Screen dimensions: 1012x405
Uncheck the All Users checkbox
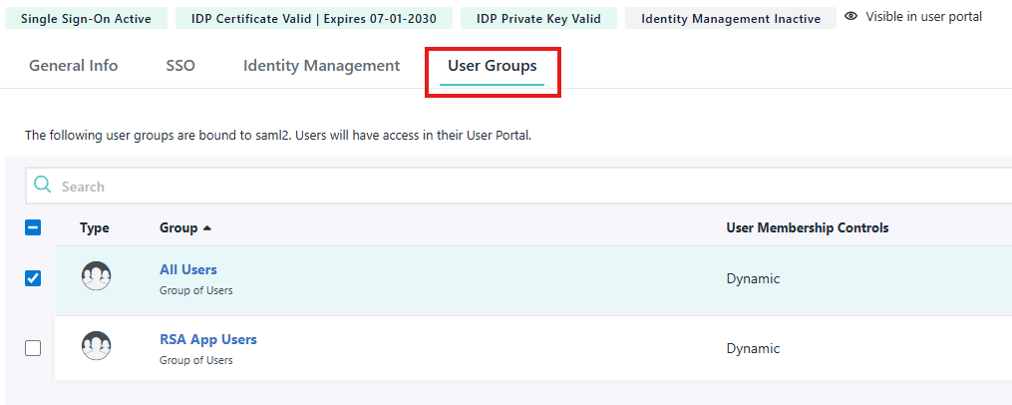coord(33,278)
